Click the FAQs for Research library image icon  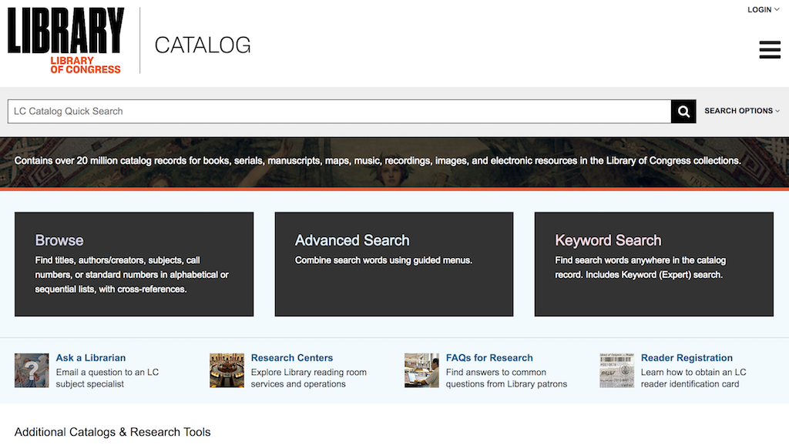[421, 370]
